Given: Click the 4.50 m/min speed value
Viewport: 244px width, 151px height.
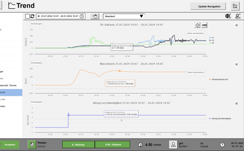Looking at the screenshot, I should click(153, 145).
